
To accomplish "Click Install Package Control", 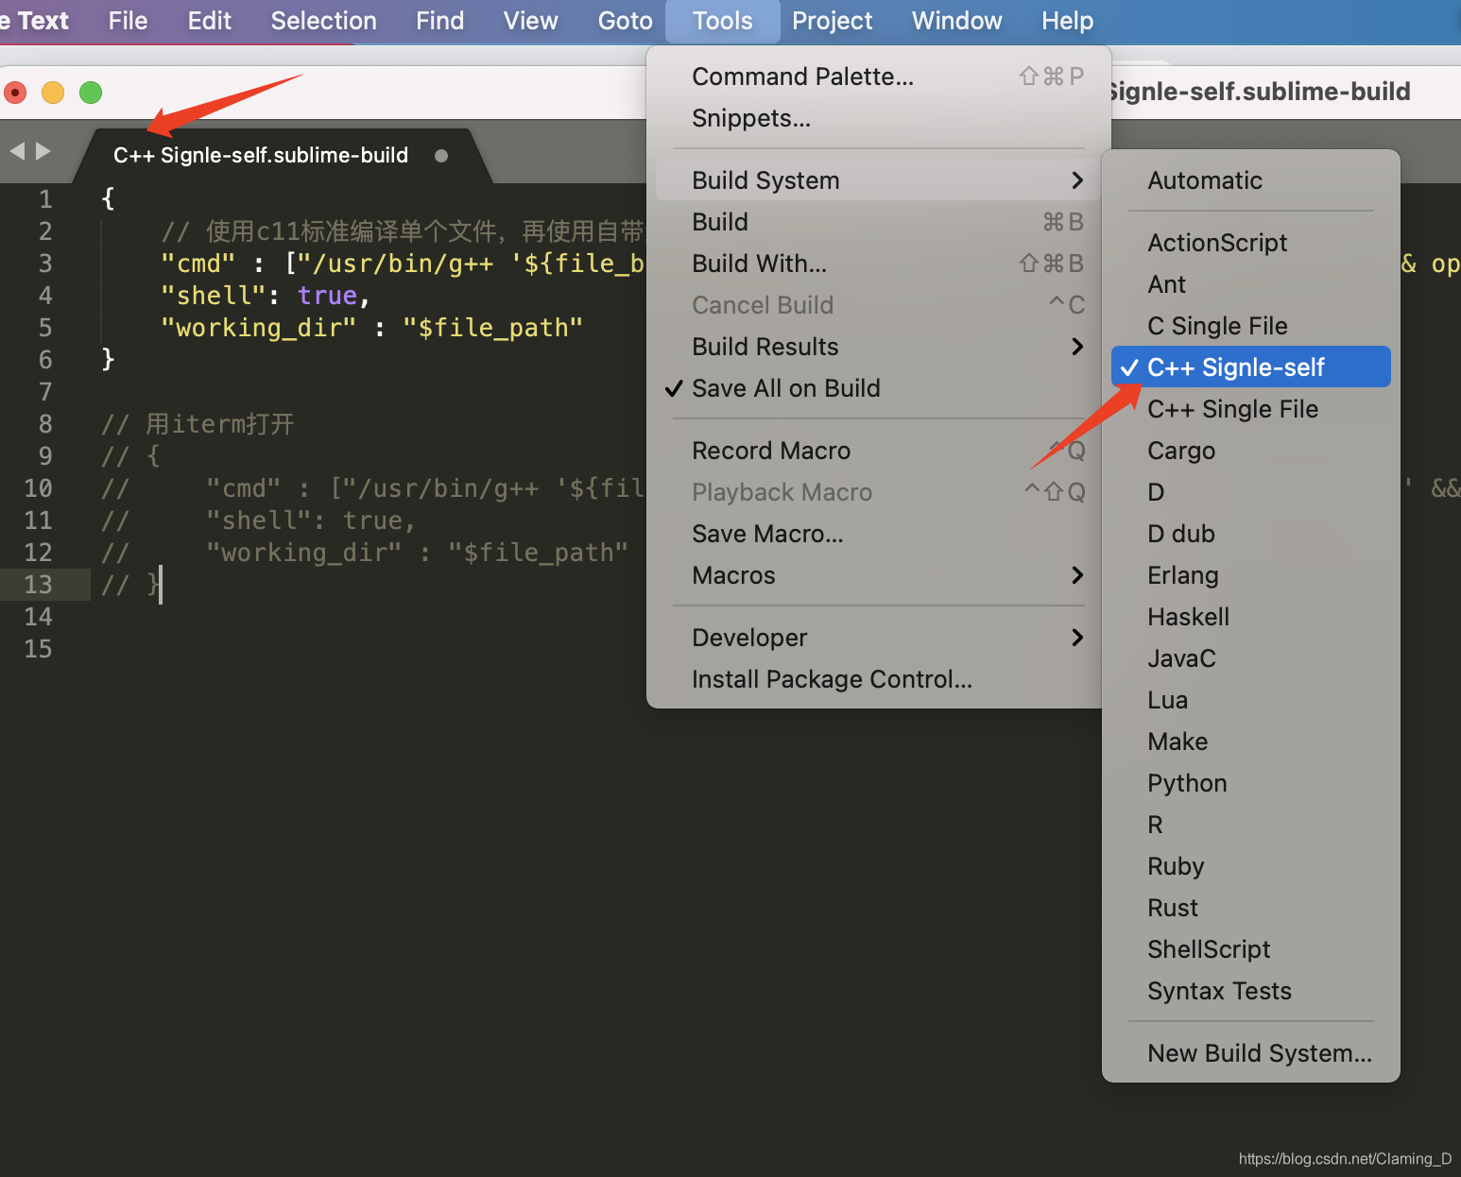I will tap(878, 679).
